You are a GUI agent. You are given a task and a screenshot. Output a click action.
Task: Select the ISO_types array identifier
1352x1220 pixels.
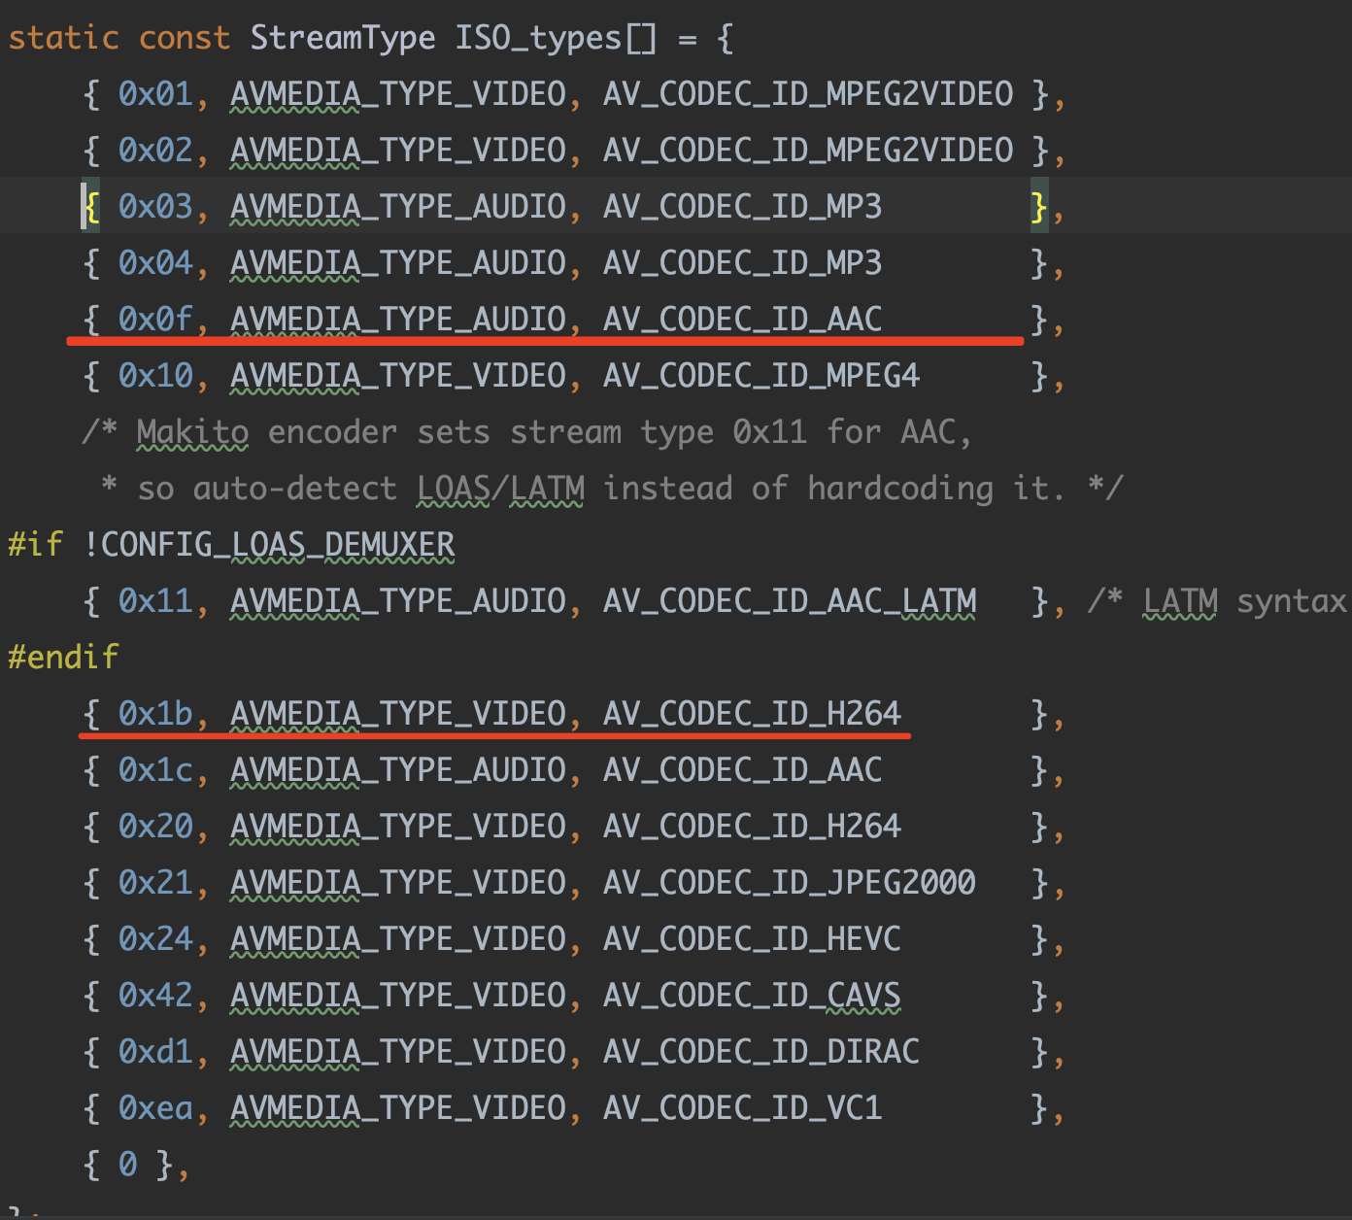point(538,38)
